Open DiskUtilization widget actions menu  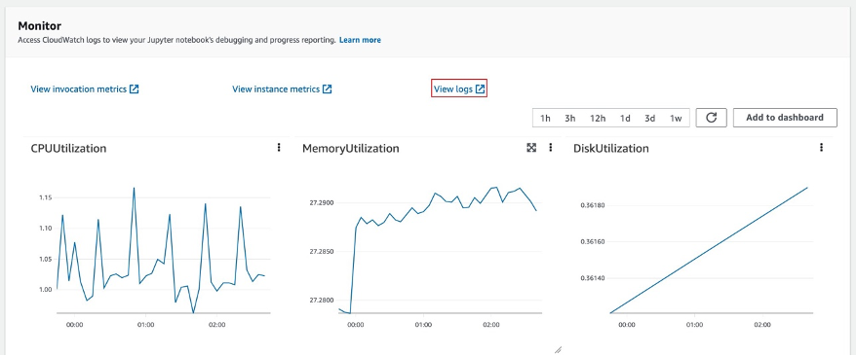(x=822, y=147)
